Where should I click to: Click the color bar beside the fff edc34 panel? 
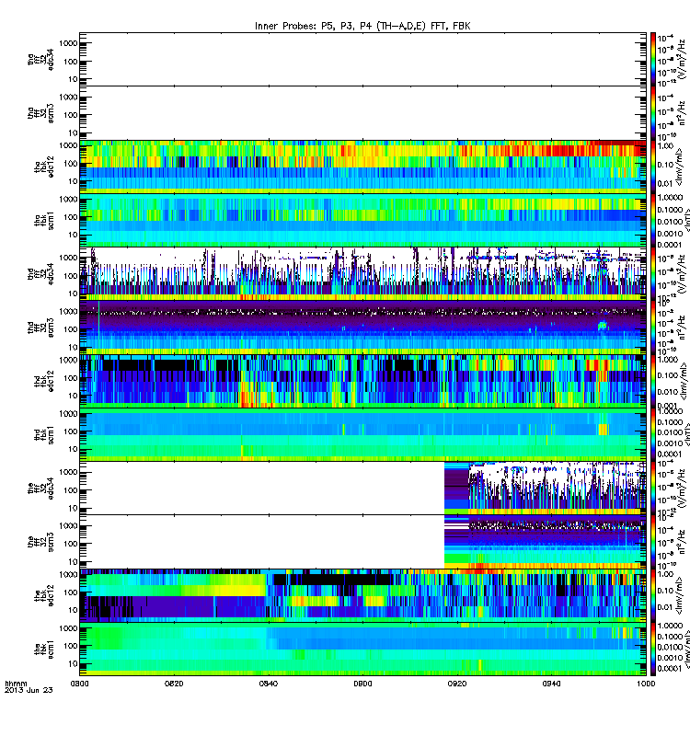(653, 489)
